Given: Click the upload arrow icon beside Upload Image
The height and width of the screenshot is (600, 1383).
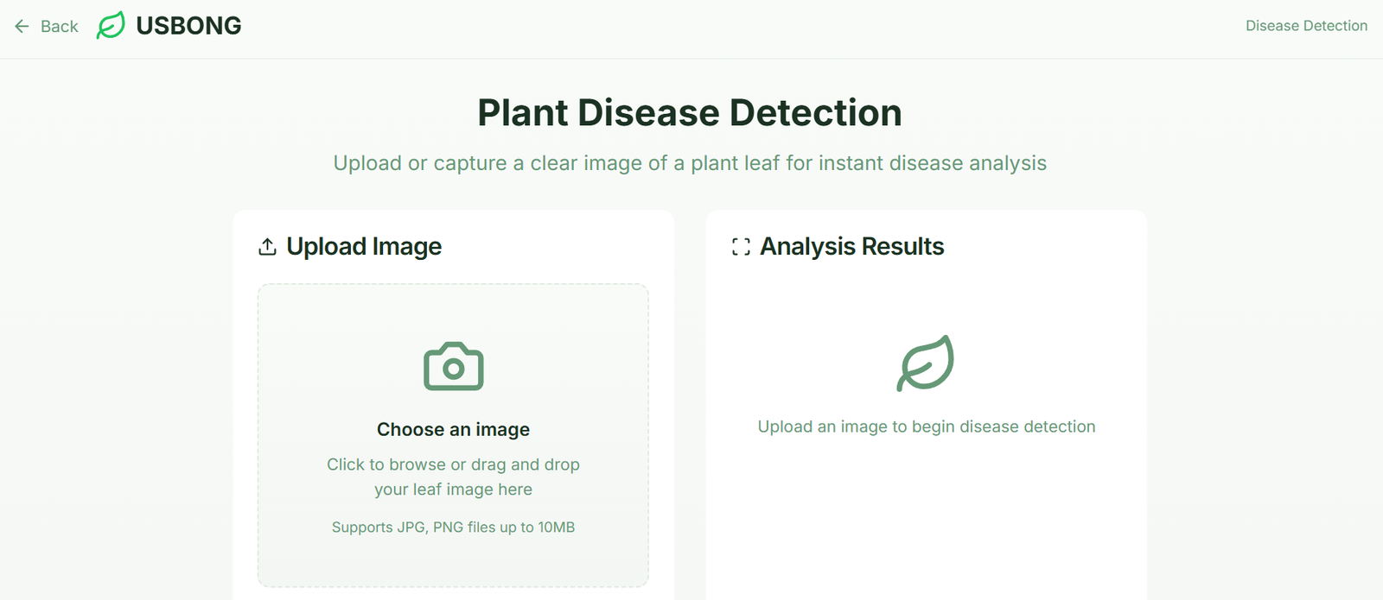Looking at the screenshot, I should (268, 247).
